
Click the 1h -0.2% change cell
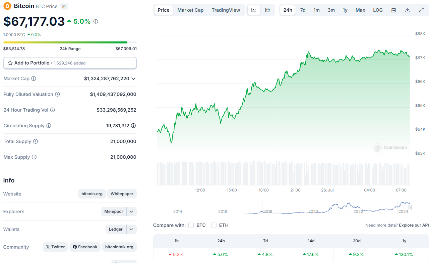(176, 254)
